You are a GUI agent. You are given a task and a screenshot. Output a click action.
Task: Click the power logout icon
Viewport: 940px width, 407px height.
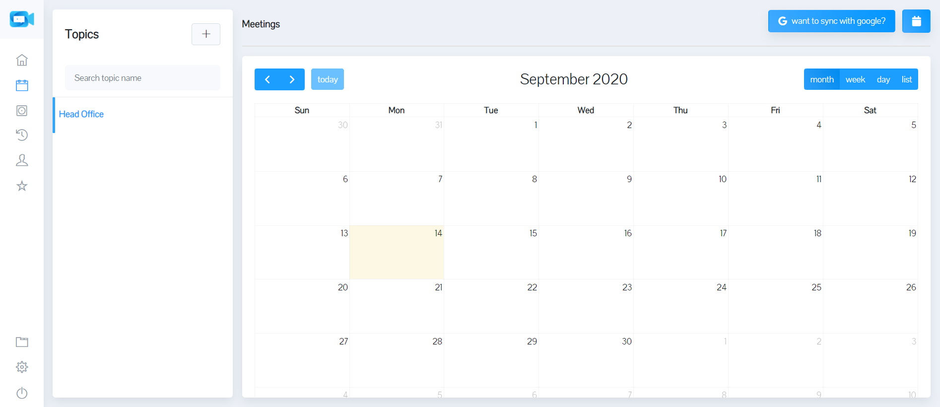(x=22, y=393)
